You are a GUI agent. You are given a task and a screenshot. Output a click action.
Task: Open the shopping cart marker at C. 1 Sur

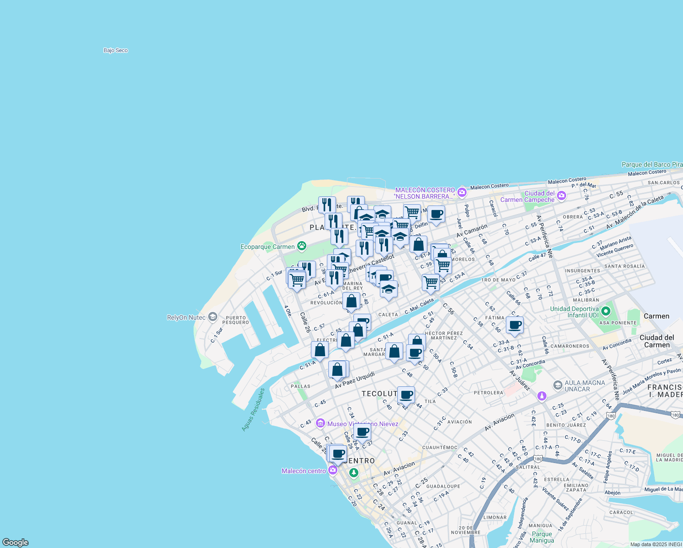[x=297, y=280]
